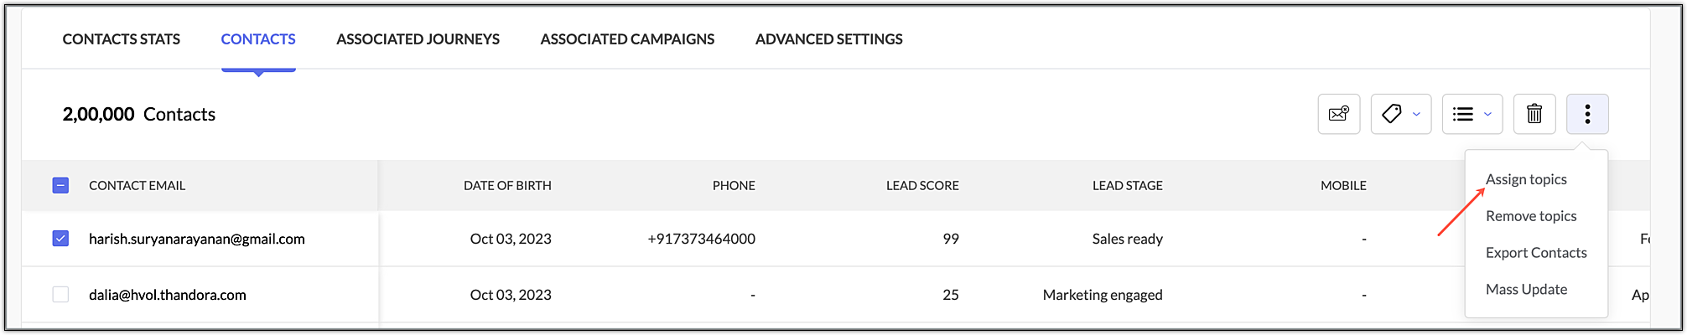Click the send email envelope icon
This screenshot has width=1687, height=335.
click(1338, 114)
